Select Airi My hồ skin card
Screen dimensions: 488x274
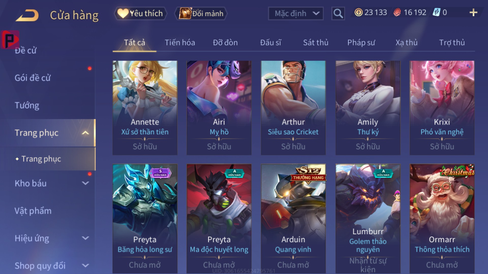pyautogui.click(x=219, y=108)
